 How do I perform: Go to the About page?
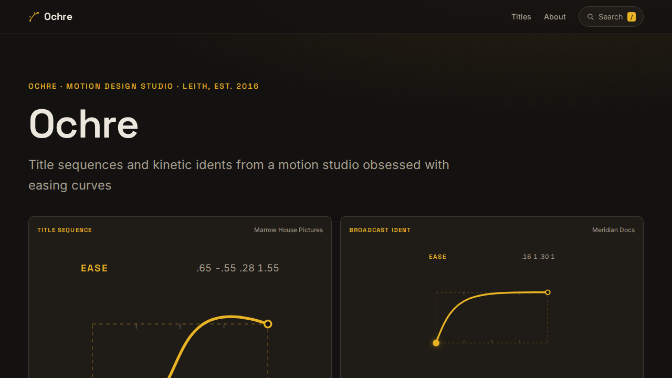(555, 17)
